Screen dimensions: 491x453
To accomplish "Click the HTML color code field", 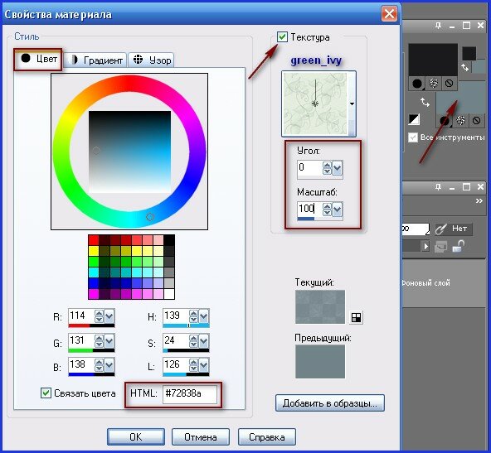I will (189, 393).
